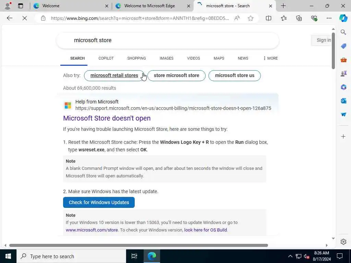Image resolution: width=351 pixels, height=263 pixels.
Task: Select the News search tab
Action: [243, 58]
